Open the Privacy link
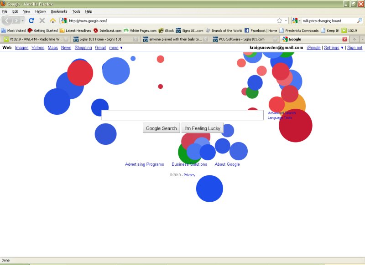Viewport: 365px width, 265px height. (x=189, y=175)
